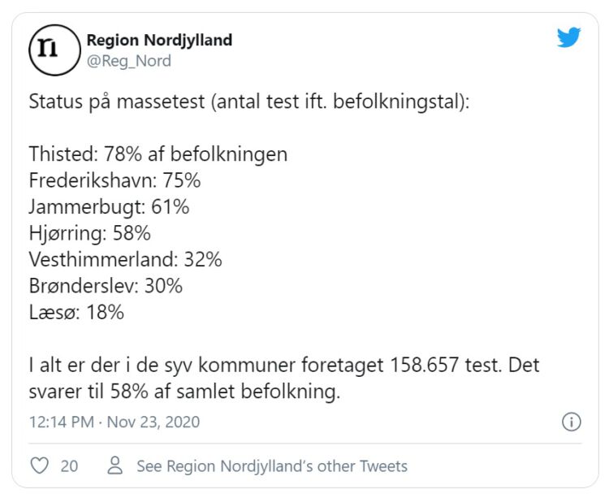The height and width of the screenshot is (498, 609).
Task: See Region Nordjylland's other Tweets
Action: coord(271,466)
